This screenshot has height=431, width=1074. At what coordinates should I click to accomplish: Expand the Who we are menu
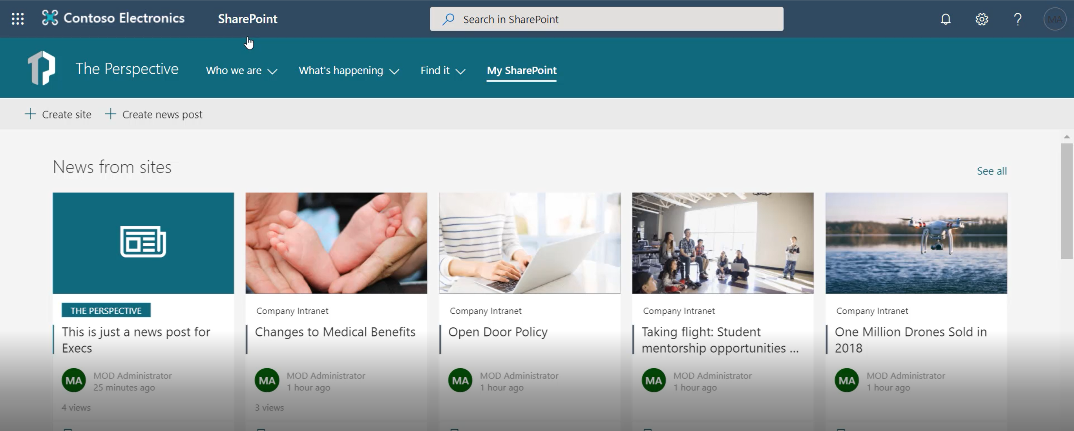(x=241, y=70)
